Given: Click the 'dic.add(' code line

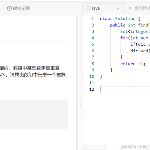Looking at the screenshot, I should point(140,51).
